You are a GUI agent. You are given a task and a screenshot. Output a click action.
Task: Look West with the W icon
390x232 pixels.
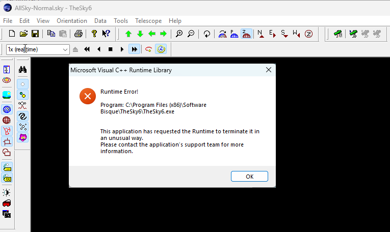(x=296, y=34)
